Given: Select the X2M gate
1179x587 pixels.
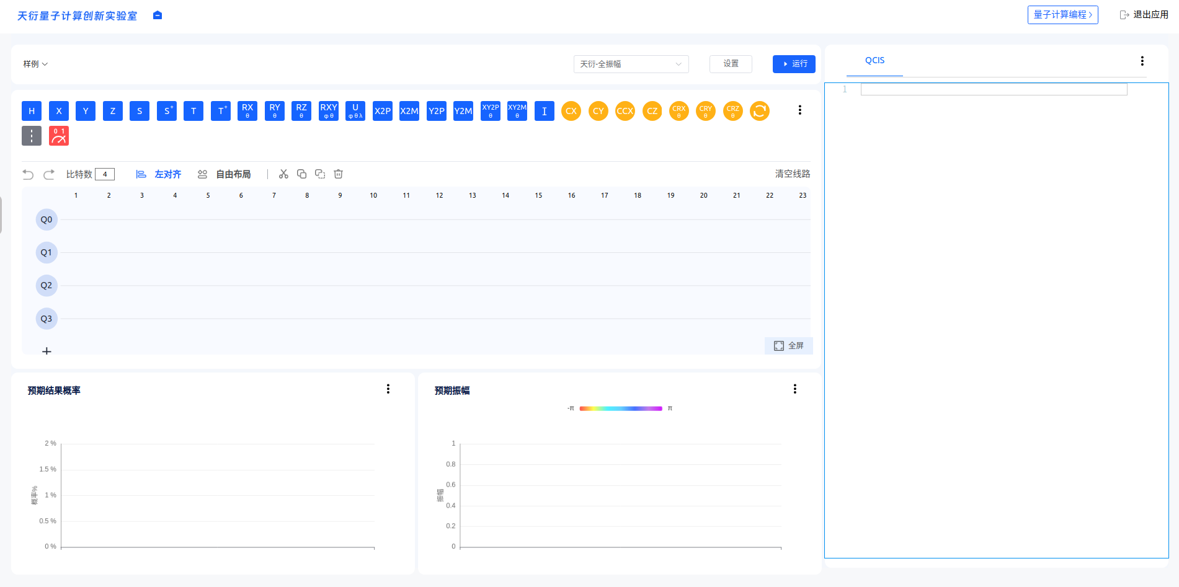Looking at the screenshot, I should coord(409,111).
